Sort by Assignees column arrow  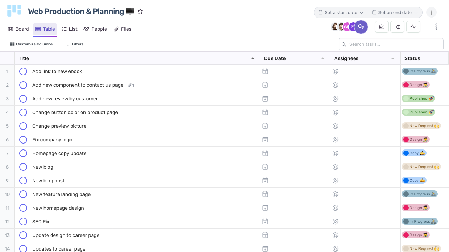coord(393,58)
